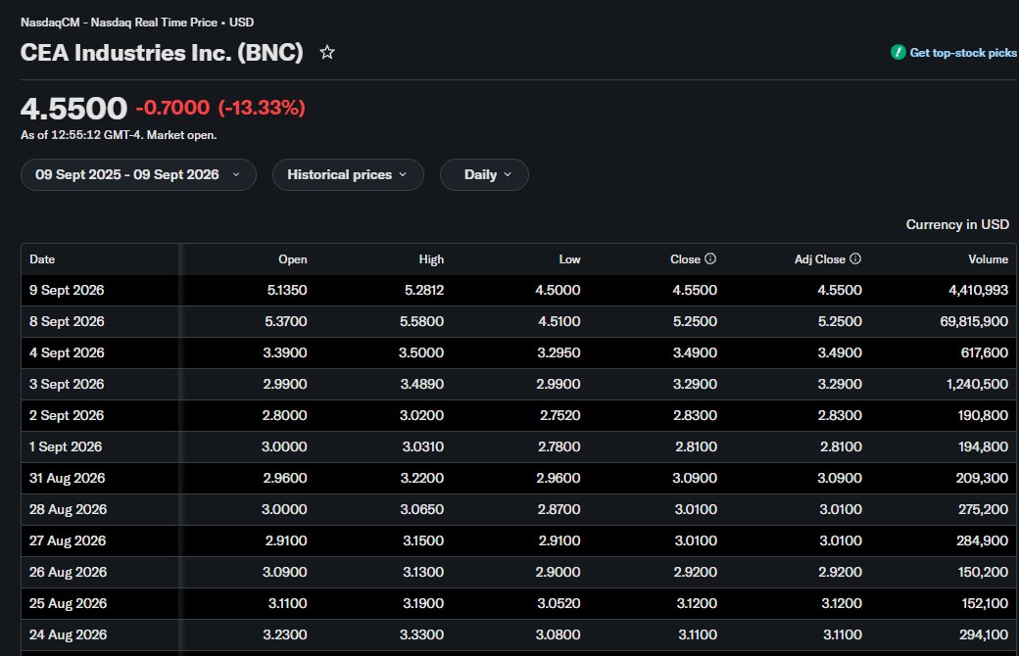The height and width of the screenshot is (656, 1019).
Task: Click close price 3.0900 on 31 Aug
Action: click(695, 478)
